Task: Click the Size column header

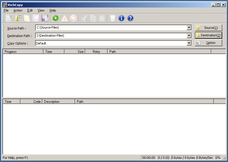Action: (75, 52)
